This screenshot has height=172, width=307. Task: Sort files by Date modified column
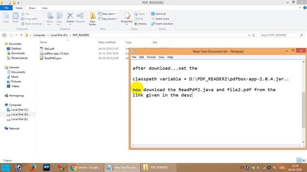coord(107,42)
